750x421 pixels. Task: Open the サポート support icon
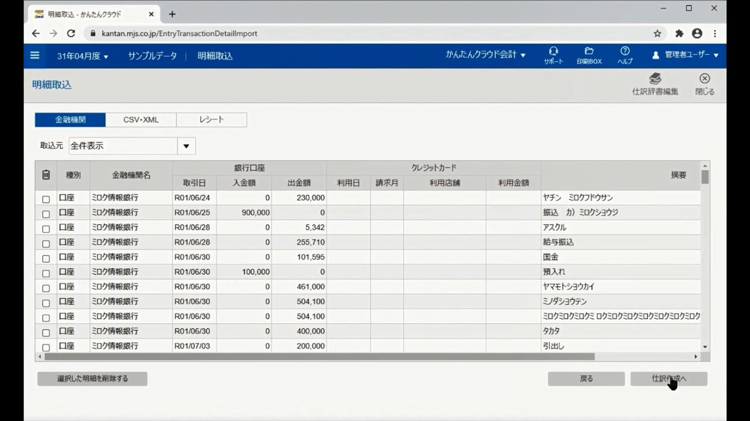click(553, 56)
